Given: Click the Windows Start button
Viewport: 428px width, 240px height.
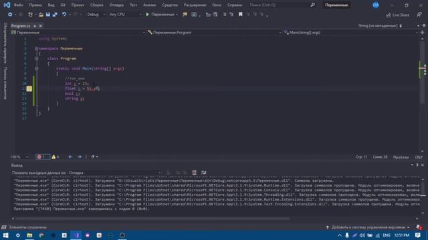Looking at the screenshot, I should coord(6,235).
